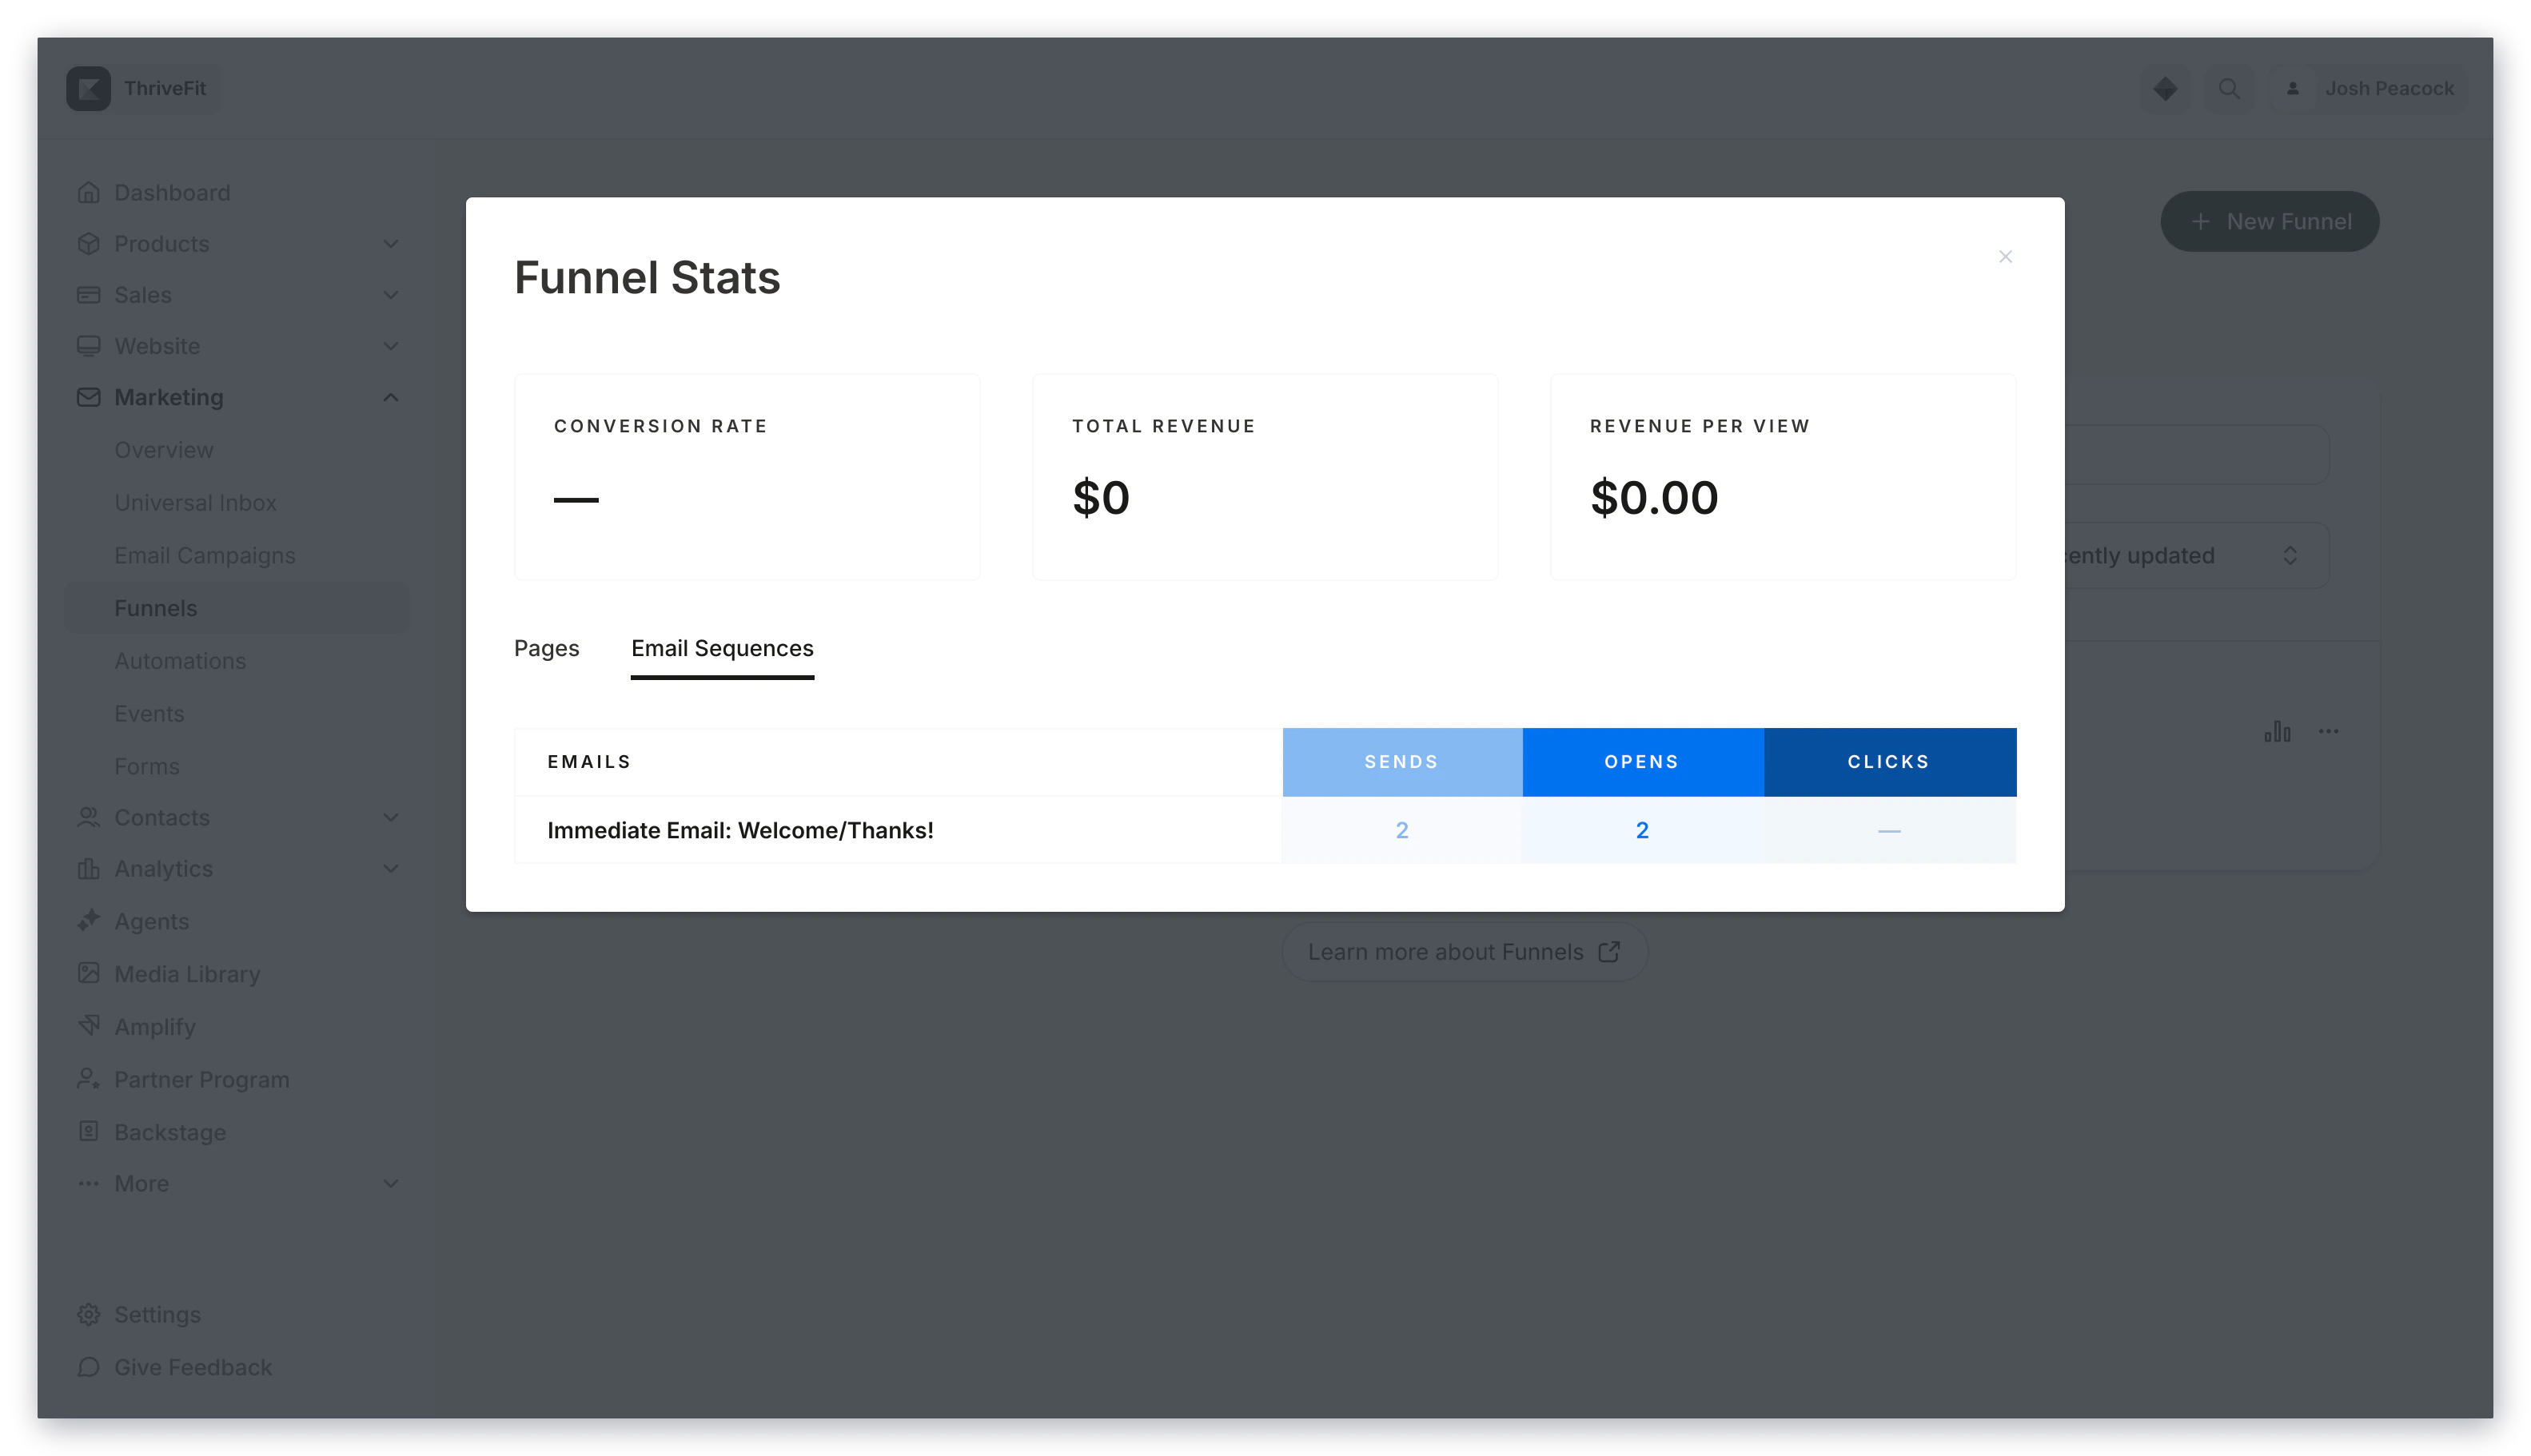The image size is (2531, 1456).
Task: Click the SENDS column header
Action: (1401, 761)
